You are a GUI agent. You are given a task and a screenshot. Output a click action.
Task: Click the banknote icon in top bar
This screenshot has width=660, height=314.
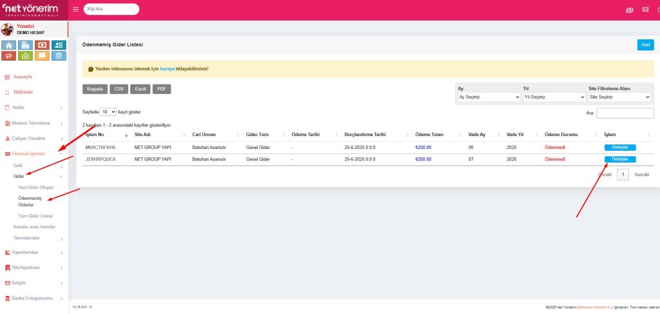click(630, 10)
